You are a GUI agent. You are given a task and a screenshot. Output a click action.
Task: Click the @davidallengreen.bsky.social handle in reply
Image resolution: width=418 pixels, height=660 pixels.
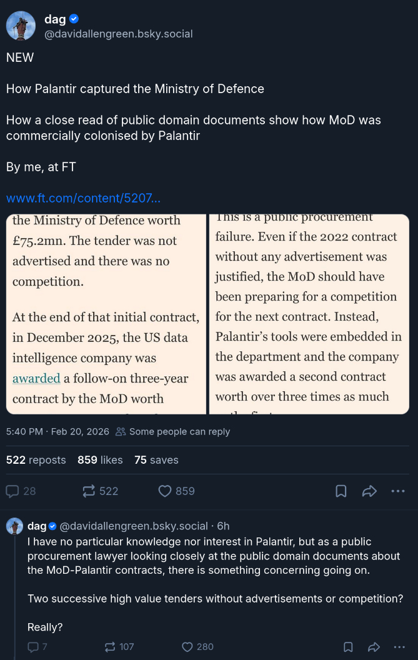point(133,526)
